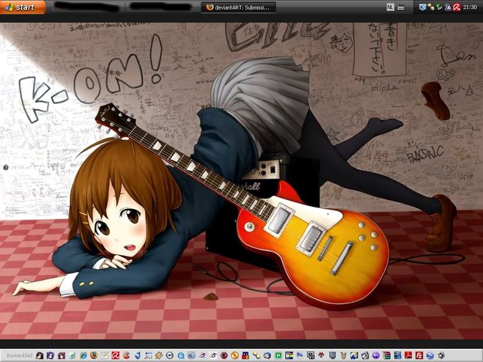Open the MSN Messenger tray icon
The height and width of the screenshot is (362, 483).
coord(431,7)
